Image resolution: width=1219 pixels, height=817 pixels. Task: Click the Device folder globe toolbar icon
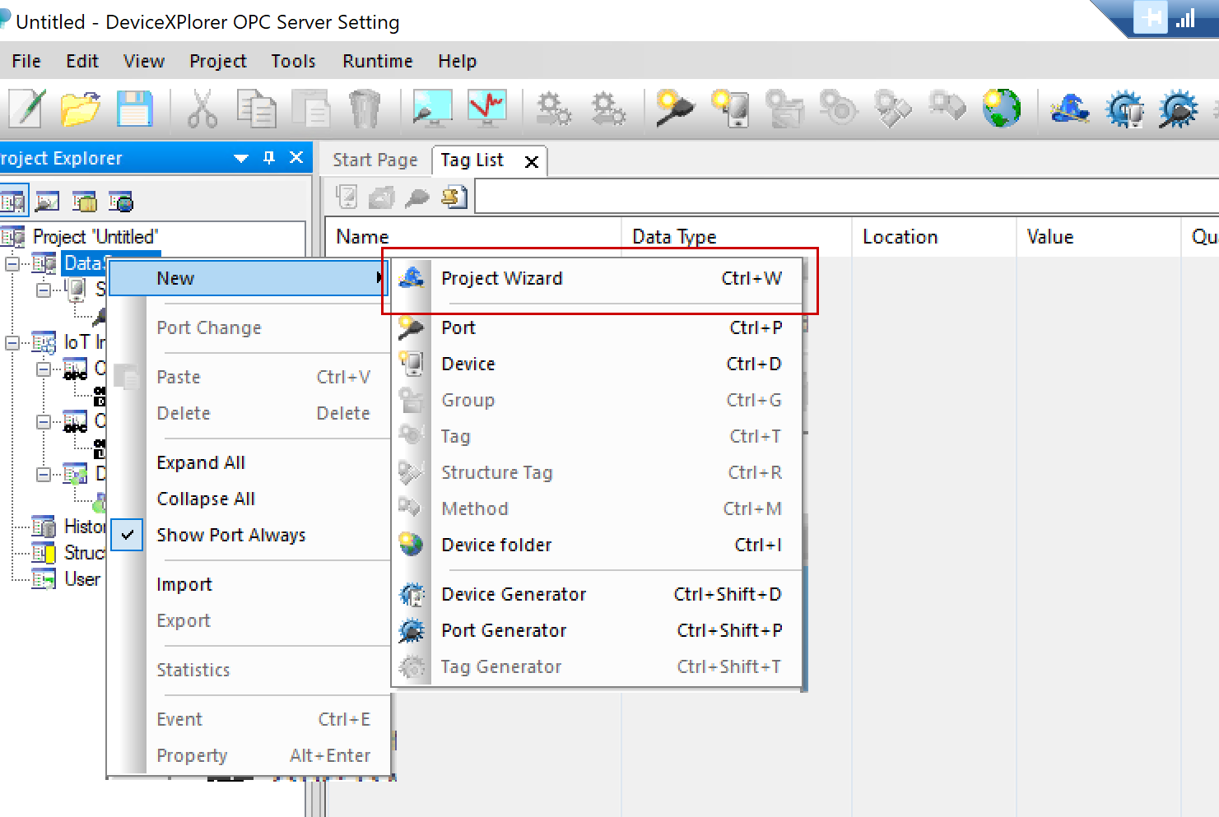pos(1002,109)
